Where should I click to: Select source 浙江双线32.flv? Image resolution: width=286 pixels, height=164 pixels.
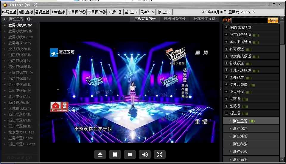[x=20, y=55]
